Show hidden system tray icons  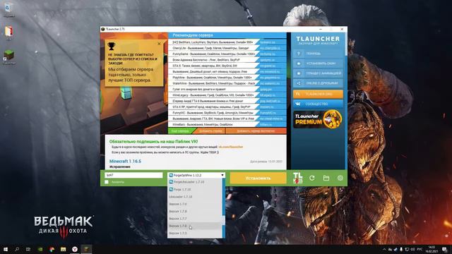pos(384,249)
